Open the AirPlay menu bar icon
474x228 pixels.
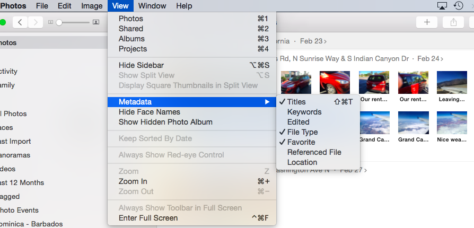click(x=442, y=6)
